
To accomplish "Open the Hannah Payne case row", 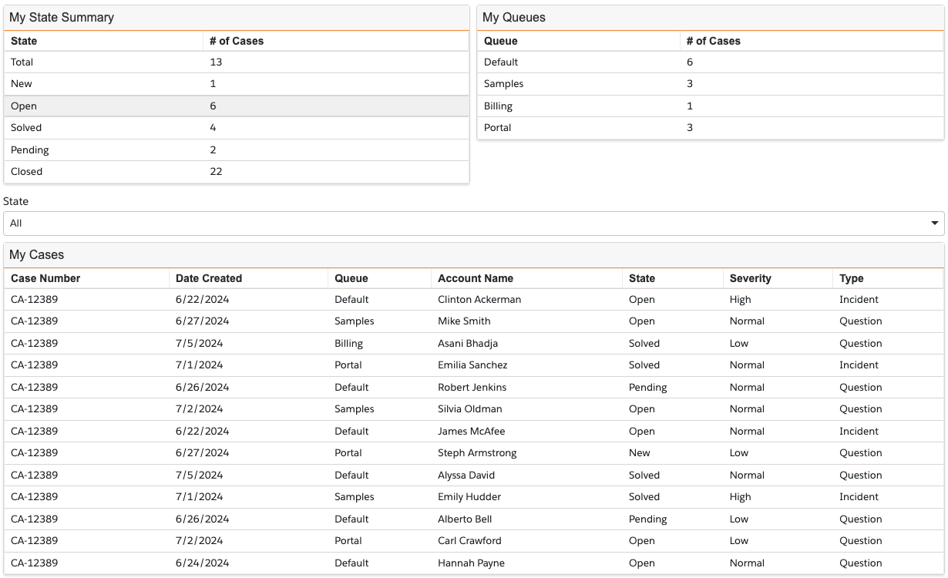I will pyautogui.click(x=473, y=563).
